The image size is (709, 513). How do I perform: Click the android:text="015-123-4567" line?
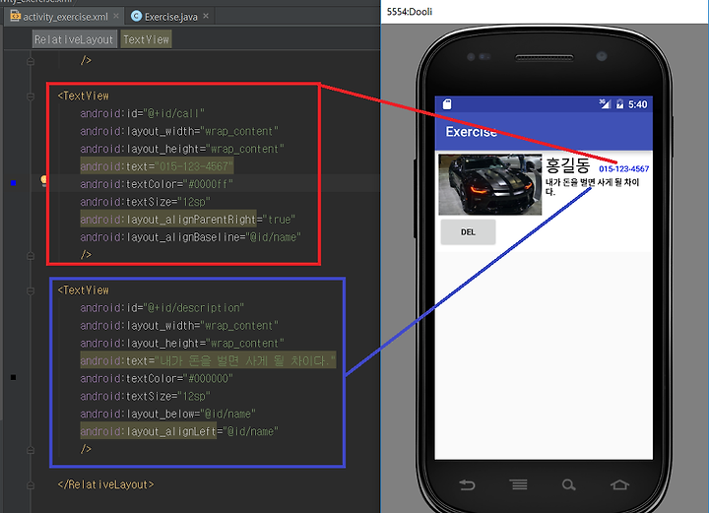[157, 166]
